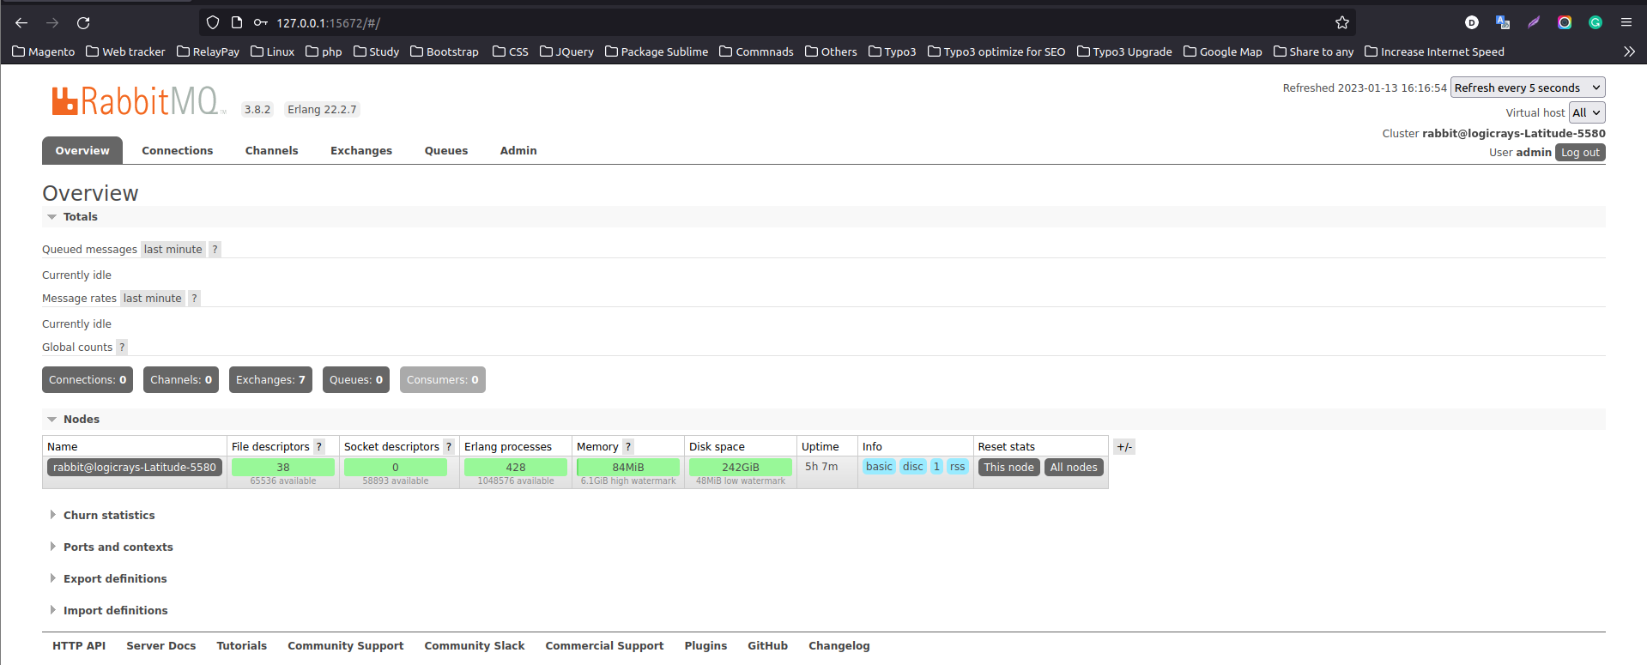This screenshot has width=1647, height=665.
Task: Click Message rates last minute range
Action: pyautogui.click(x=153, y=299)
